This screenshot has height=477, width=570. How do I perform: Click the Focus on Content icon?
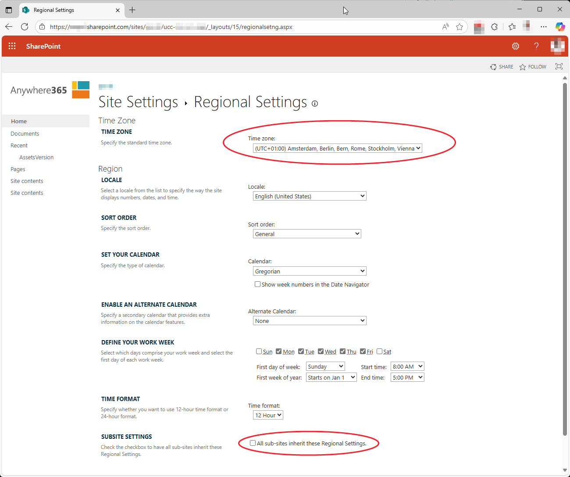point(559,67)
